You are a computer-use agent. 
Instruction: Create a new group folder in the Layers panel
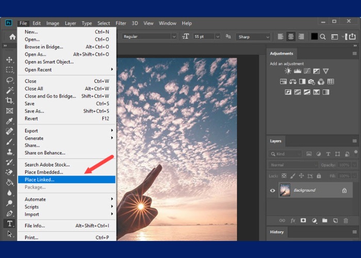[x=324, y=220]
